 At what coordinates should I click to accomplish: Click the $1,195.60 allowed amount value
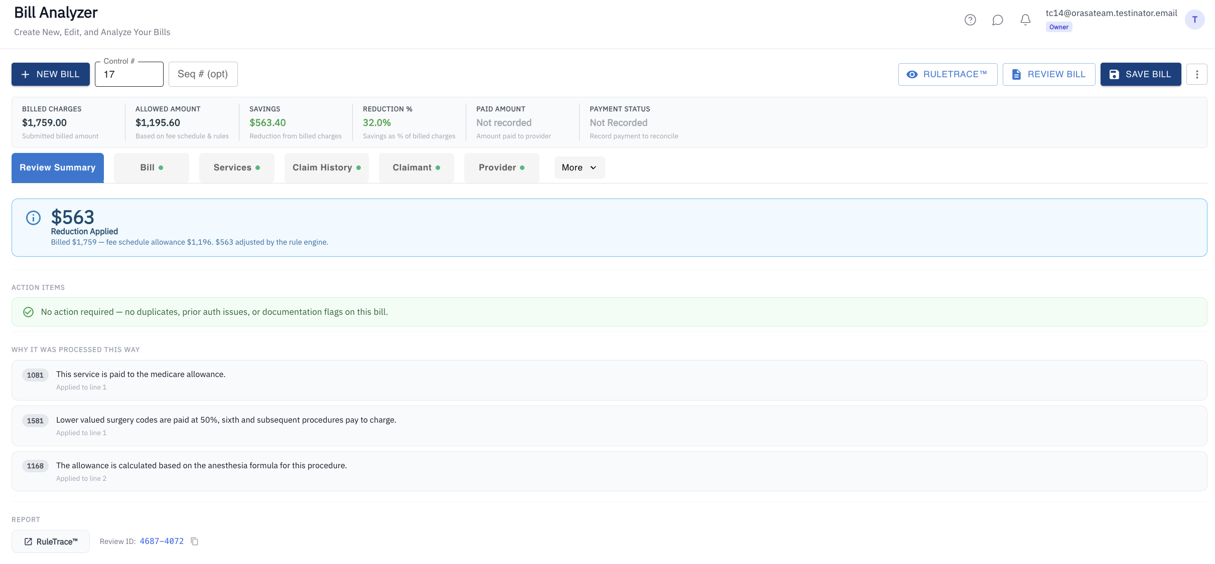158,123
